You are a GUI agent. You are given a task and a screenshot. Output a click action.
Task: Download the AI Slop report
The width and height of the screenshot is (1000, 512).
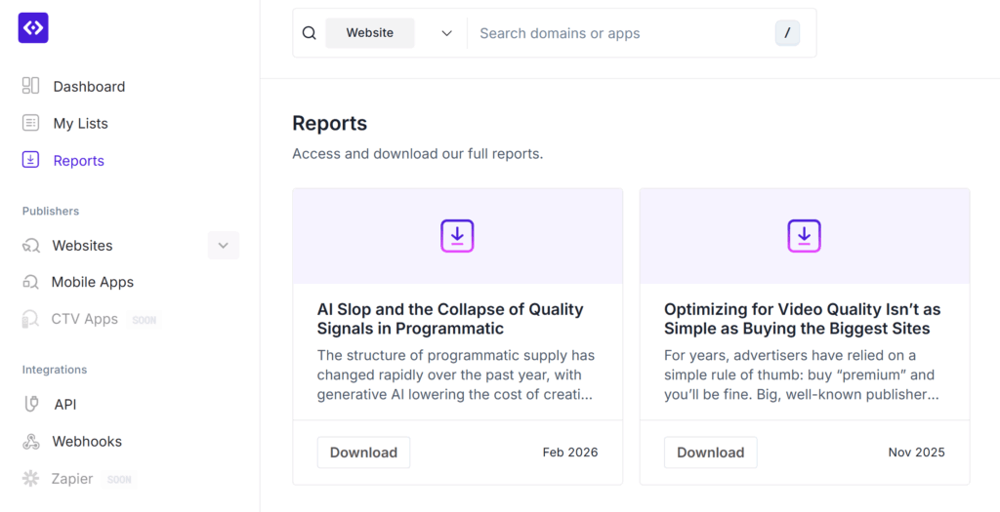click(363, 453)
